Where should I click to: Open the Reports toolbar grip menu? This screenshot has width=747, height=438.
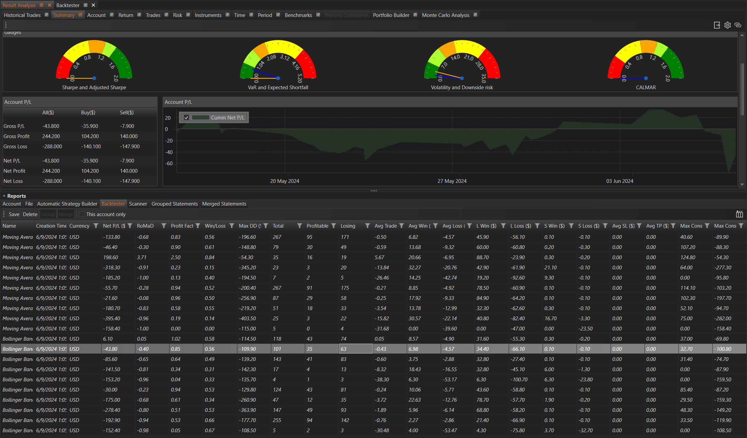4,214
